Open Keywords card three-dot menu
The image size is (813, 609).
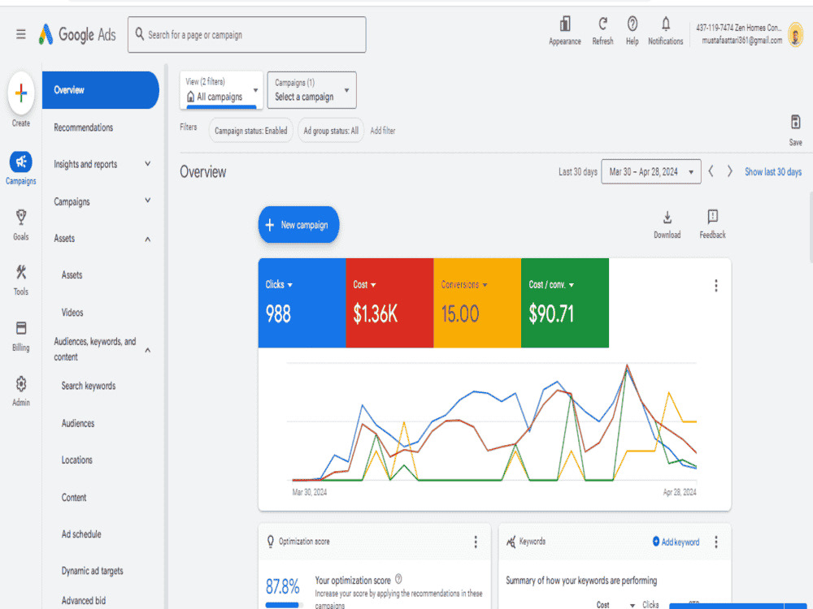716,542
